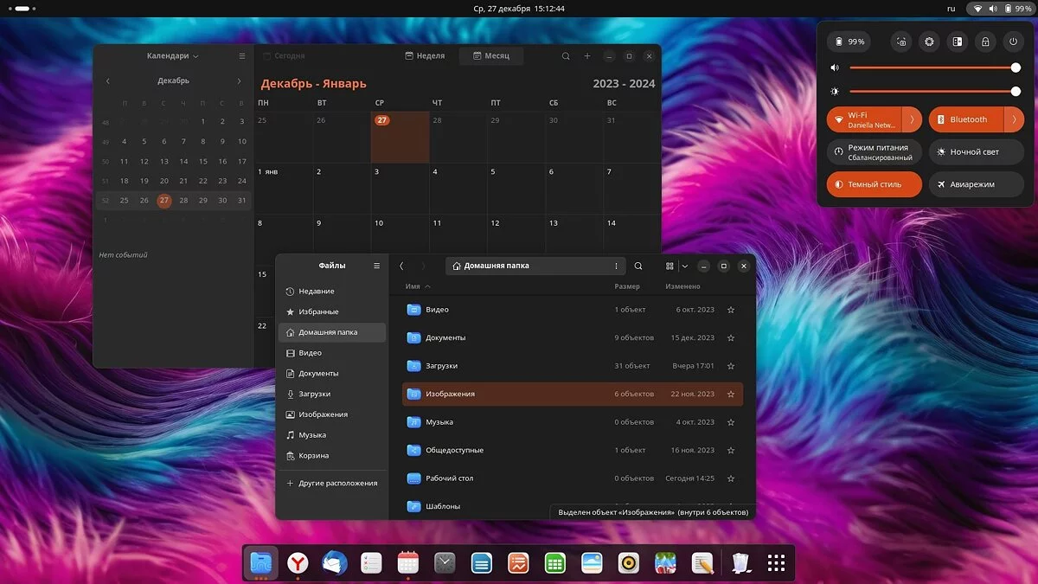Expand the Wi-Fi networks arrow
Image resolution: width=1038 pixels, height=584 pixels.
tap(912, 119)
